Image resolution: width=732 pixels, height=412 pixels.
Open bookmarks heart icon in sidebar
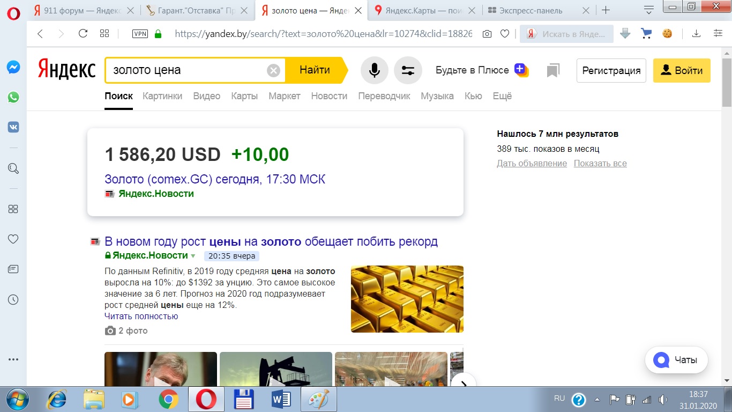click(13, 239)
